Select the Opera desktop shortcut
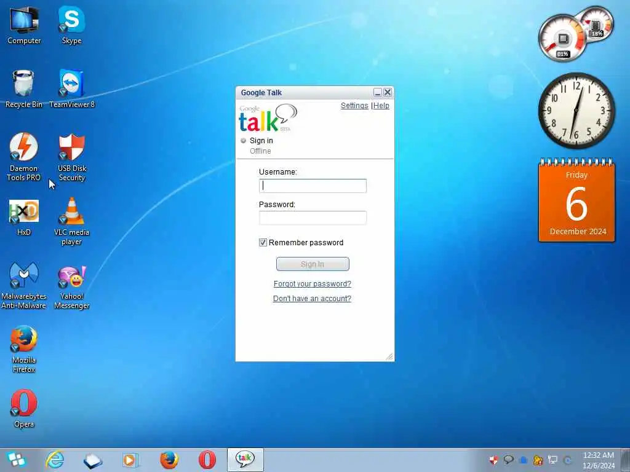 tap(24, 408)
